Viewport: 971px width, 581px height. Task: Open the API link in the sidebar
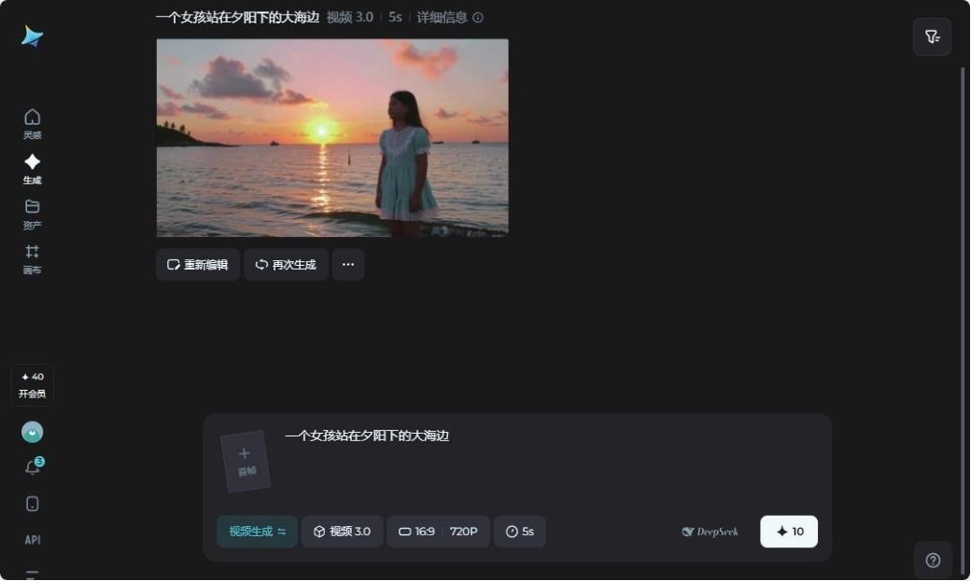point(32,540)
